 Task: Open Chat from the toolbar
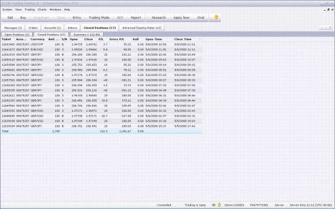click(200, 18)
